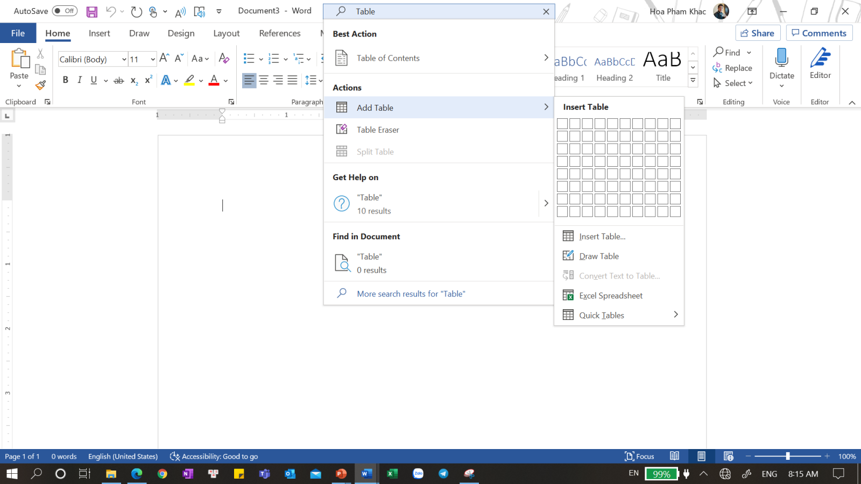Click the Table search input field
This screenshot has width=861, height=484.
[x=441, y=11]
